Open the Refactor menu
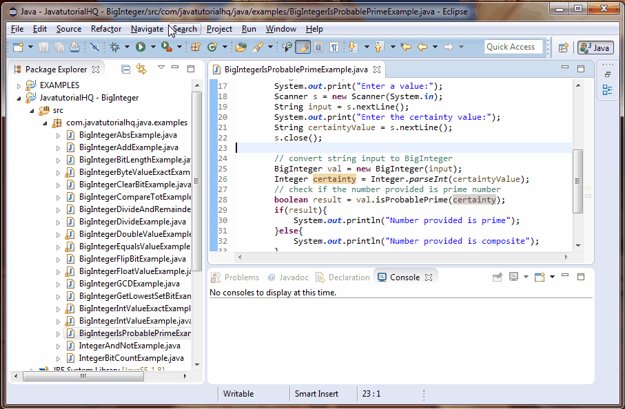The width and height of the screenshot is (625, 409). [106, 29]
